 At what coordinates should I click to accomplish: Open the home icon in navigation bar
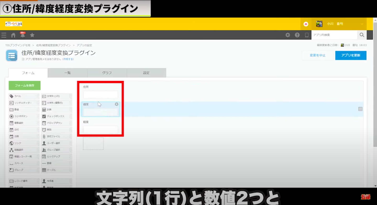(13, 35)
